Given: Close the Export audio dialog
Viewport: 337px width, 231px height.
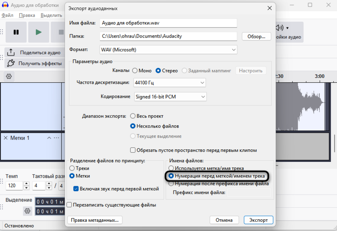Looking at the screenshot, I should point(269,8).
